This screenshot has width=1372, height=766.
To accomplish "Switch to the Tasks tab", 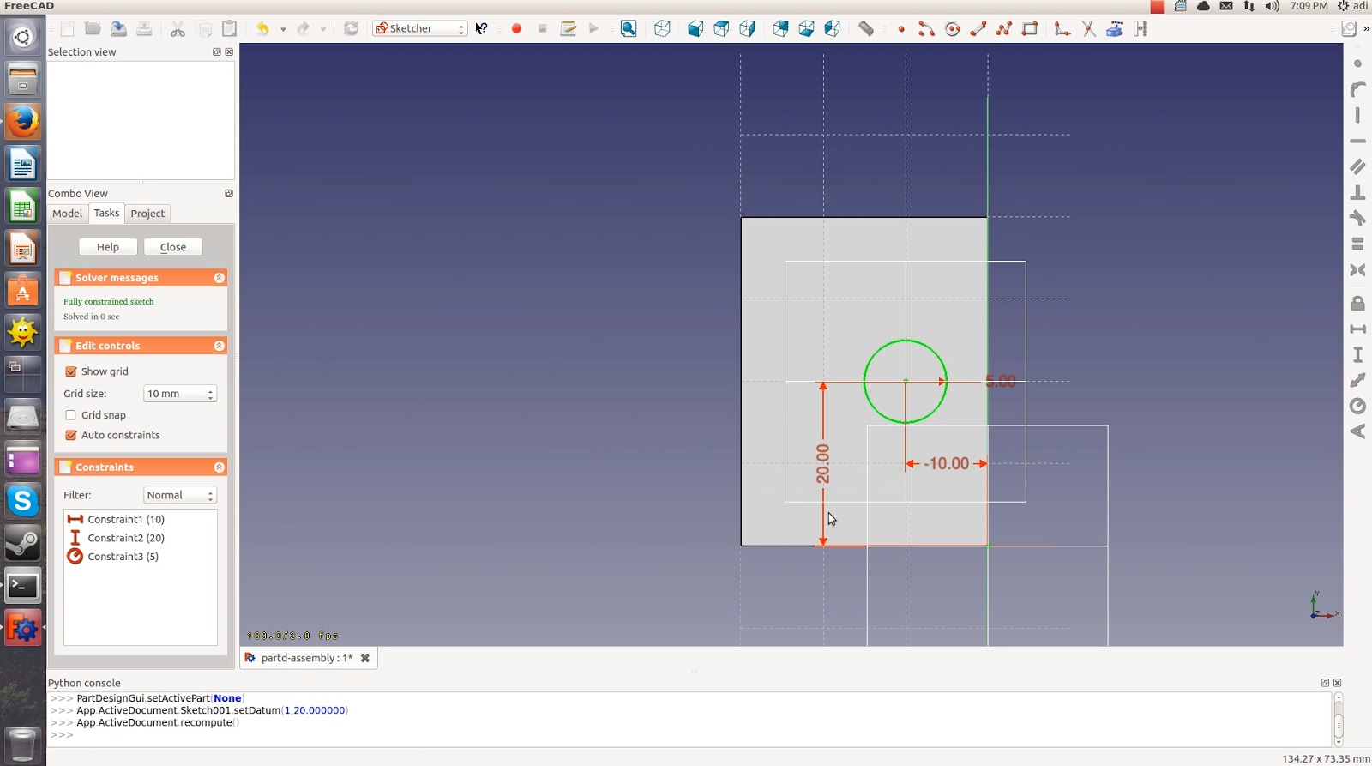I will click(x=106, y=213).
